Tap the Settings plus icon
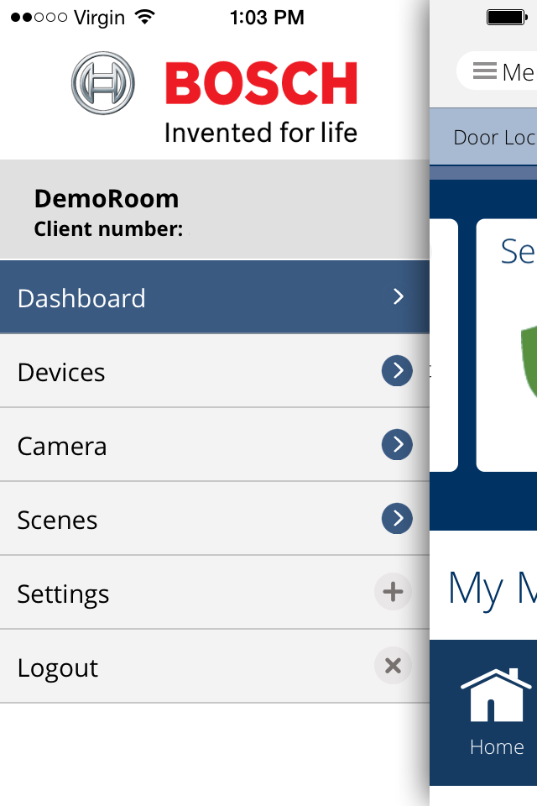Viewport: 537px width, 806px height. (393, 593)
